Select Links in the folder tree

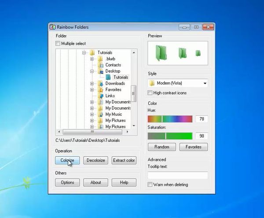coord(110,96)
